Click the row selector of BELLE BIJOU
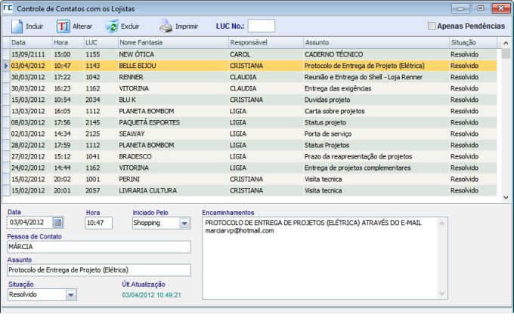 pyautogui.click(x=6, y=66)
